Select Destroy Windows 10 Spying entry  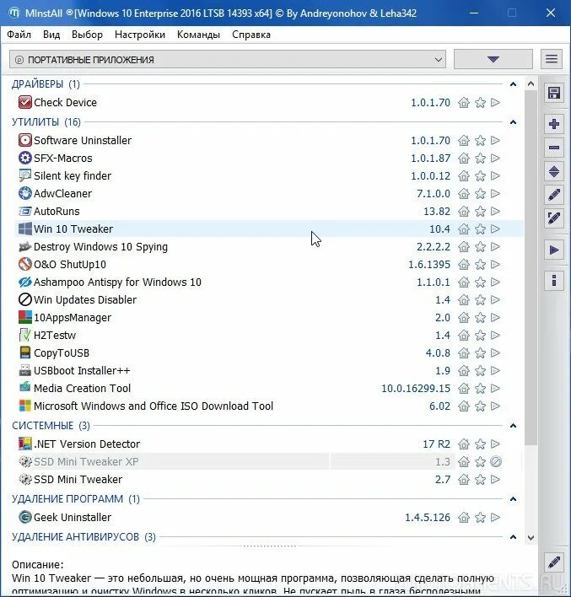coord(269,247)
